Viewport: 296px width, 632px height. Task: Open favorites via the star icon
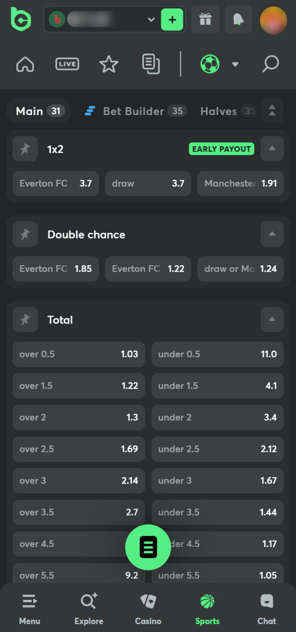point(109,64)
